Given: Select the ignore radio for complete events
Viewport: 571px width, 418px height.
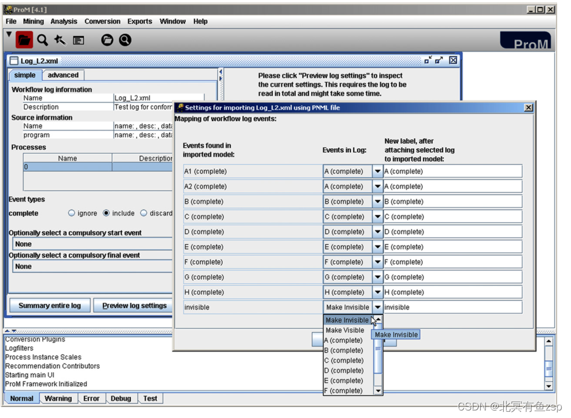Looking at the screenshot, I should tap(71, 213).
